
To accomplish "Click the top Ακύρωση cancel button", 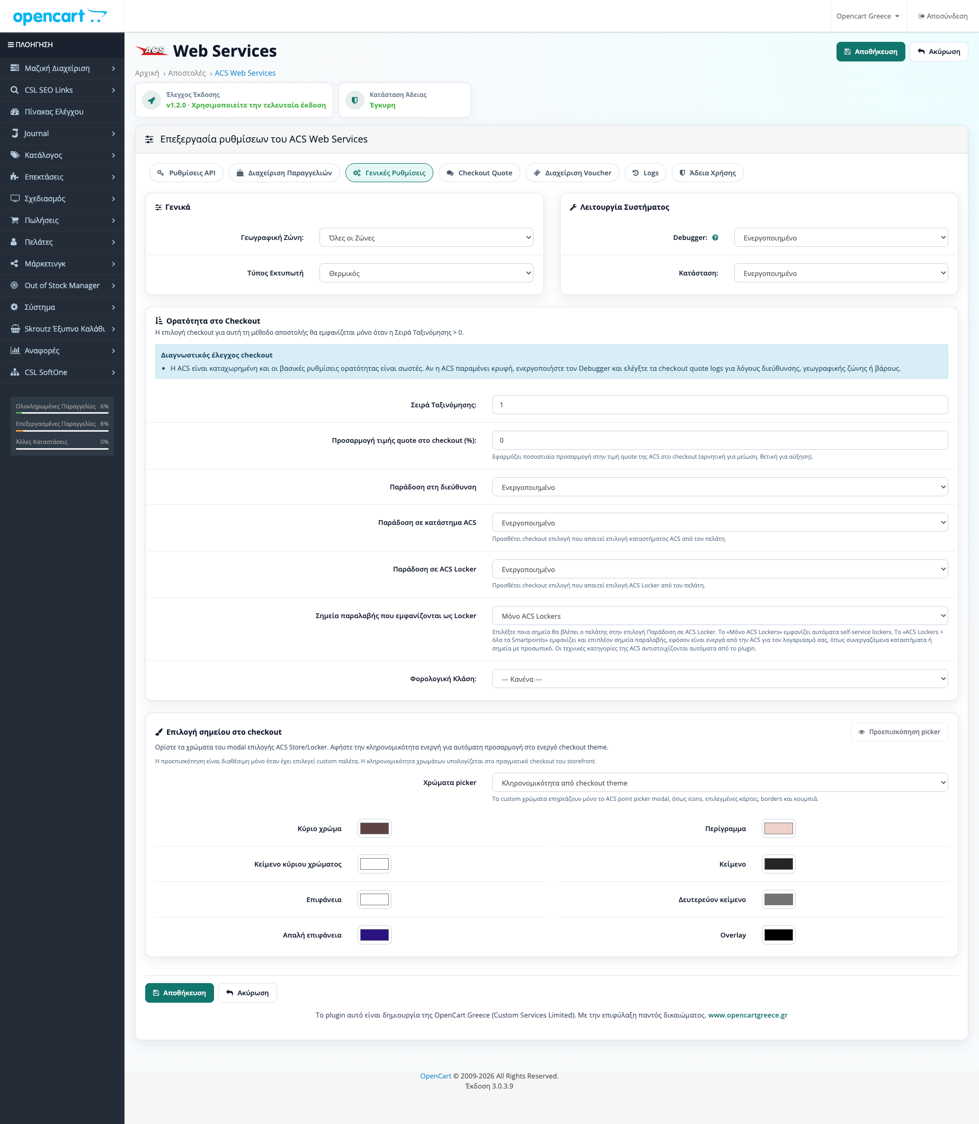I will point(939,52).
